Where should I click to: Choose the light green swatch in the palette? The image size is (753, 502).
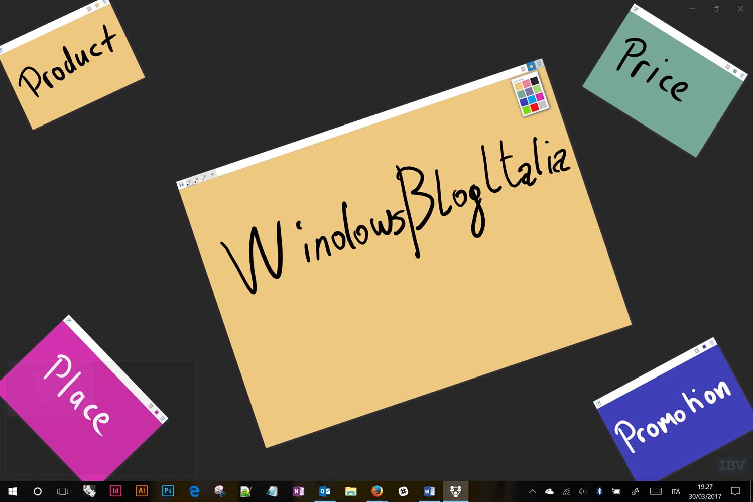537,89
